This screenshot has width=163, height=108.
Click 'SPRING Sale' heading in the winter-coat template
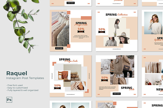[128, 89]
